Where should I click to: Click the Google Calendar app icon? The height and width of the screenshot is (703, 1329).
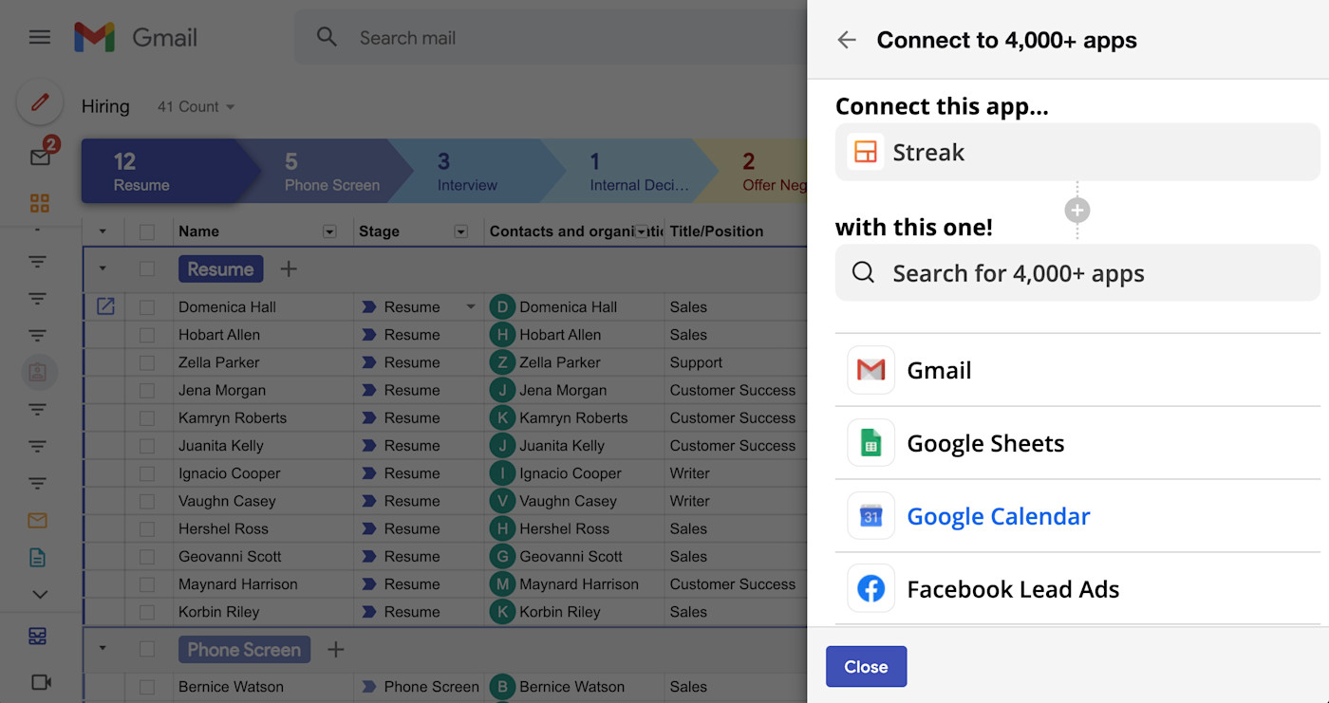(870, 516)
